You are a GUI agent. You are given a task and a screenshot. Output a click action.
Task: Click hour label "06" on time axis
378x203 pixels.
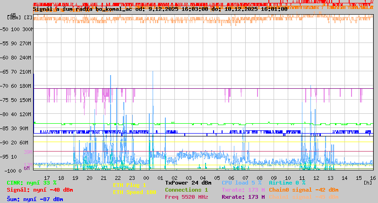pos(231,178)
